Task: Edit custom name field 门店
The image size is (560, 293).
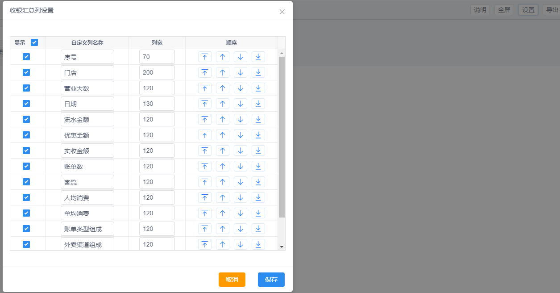Action: click(87, 72)
